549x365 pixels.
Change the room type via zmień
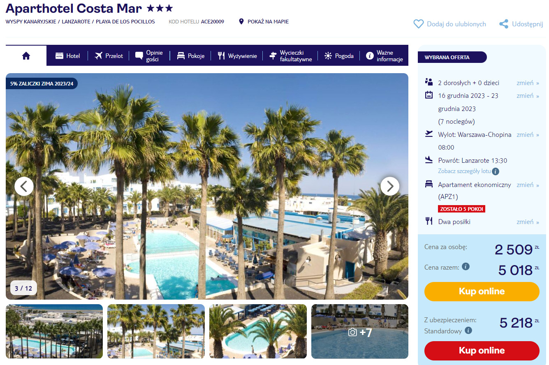[528, 185]
